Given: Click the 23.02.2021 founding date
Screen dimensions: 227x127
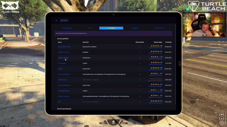Looking at the screenshot, I should [x=168, y=96].
